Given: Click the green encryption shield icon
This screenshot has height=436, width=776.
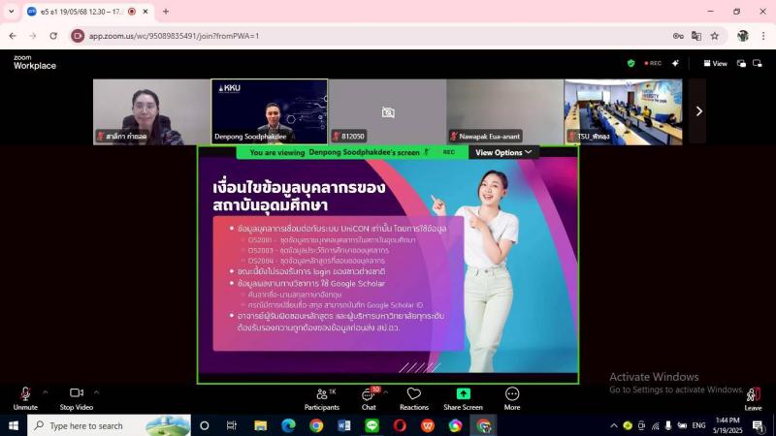Looking at the screenshot, I should coord(631,63).
